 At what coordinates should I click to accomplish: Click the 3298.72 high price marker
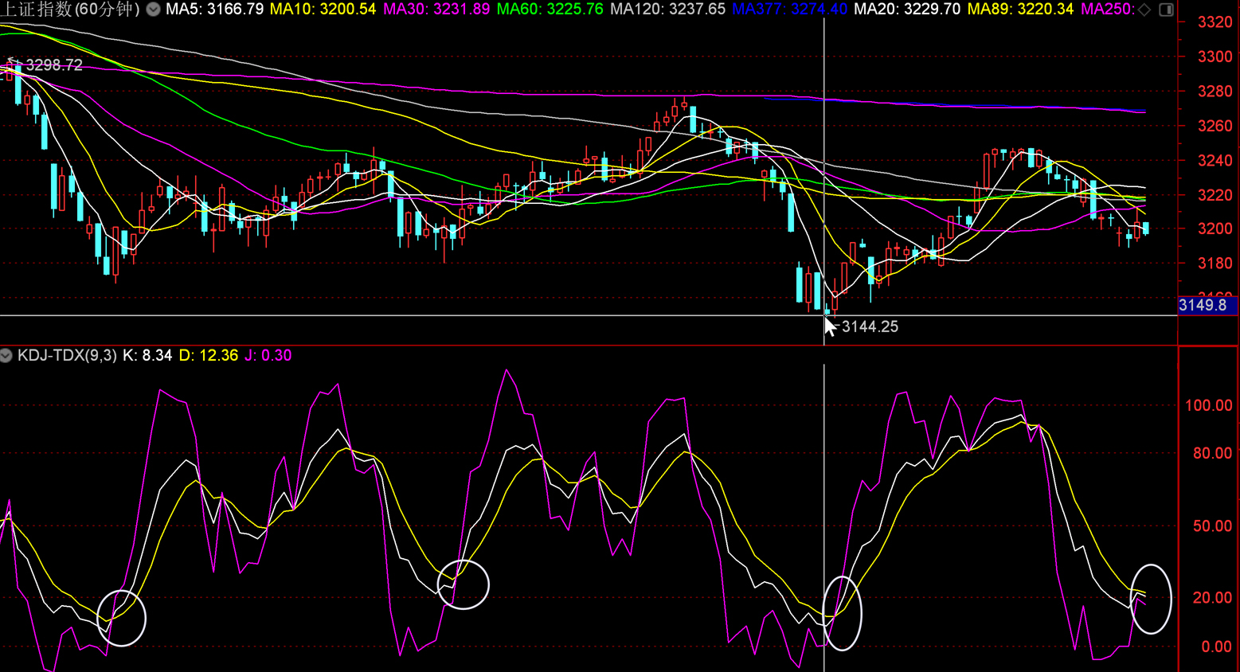pos(53,65)
